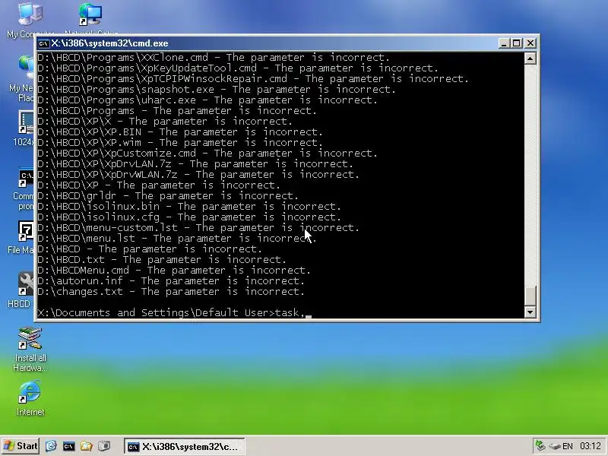
Task: Click the line with XpKeyUpdateTool.cmd
Action: (x=238, y=68)
